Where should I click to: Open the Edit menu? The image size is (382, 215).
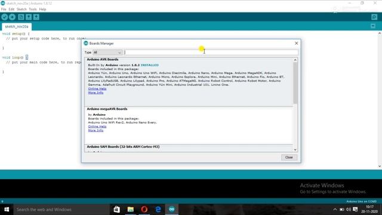[11, 10]
